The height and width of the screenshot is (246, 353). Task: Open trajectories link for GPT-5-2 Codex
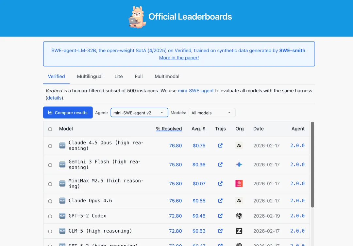coord(220,216)
